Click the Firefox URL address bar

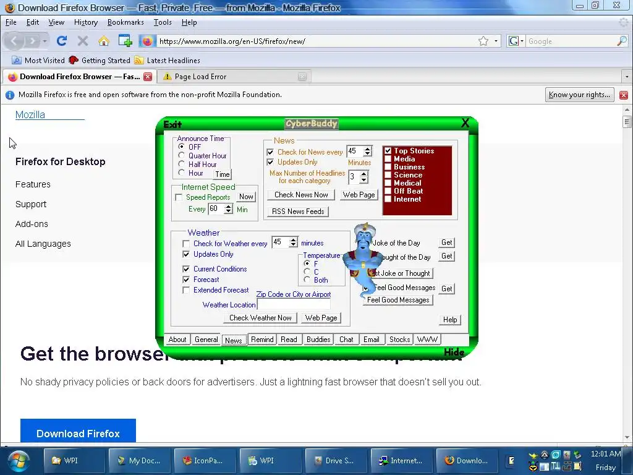click(x=317, y=41)
